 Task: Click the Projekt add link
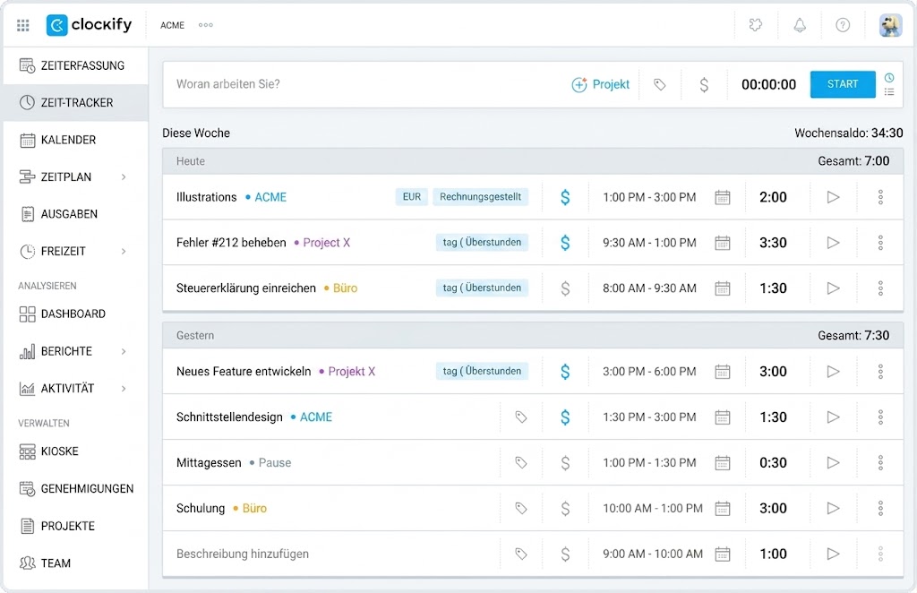(601, 84)
